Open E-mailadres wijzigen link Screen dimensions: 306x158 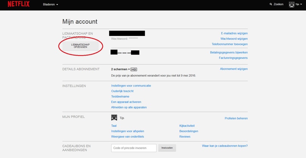pyautogui.click(x=234, y=33)
